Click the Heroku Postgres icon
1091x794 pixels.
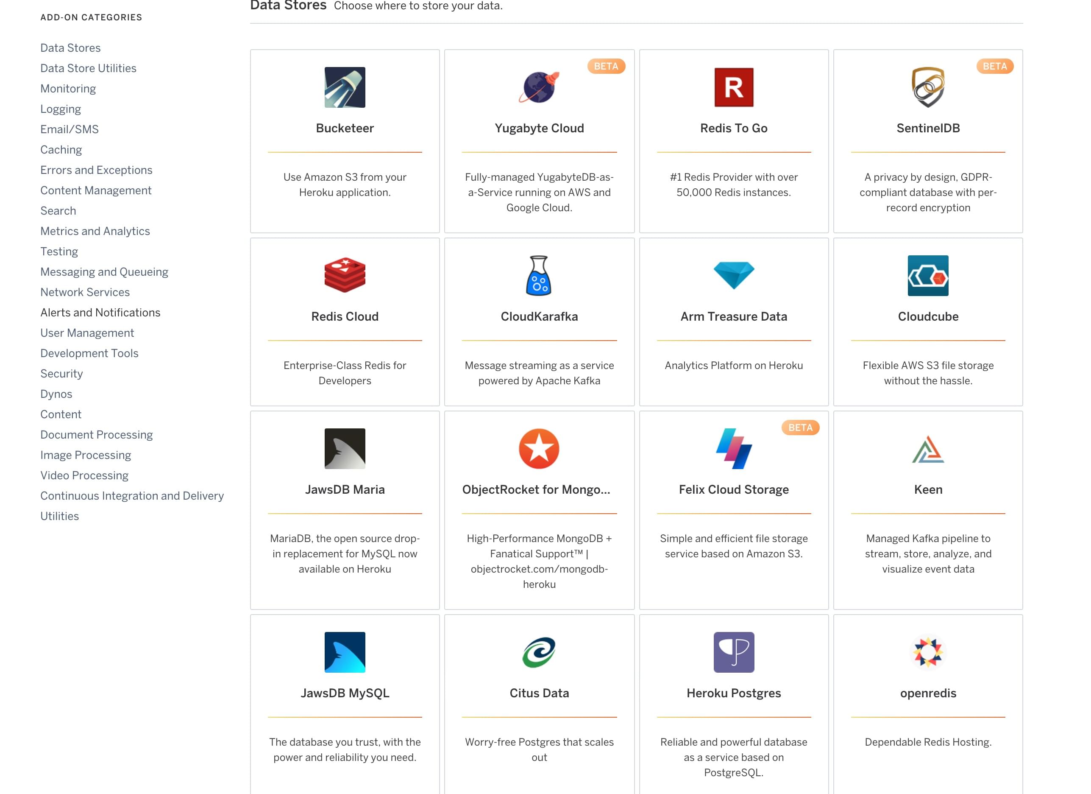click(734, 652)
